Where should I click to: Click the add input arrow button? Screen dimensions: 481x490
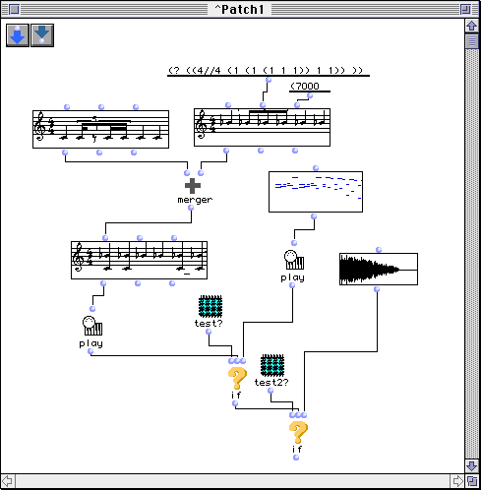coord(18,35)
